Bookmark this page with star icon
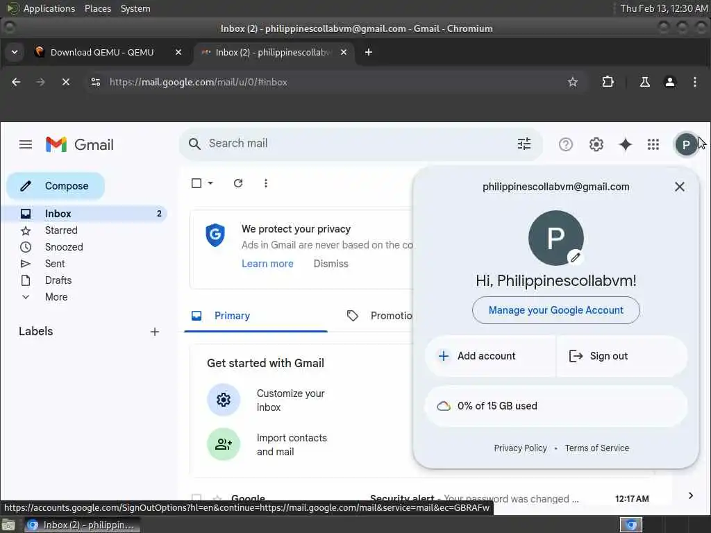This screenshot has width=711, height=533. point(573,82)
